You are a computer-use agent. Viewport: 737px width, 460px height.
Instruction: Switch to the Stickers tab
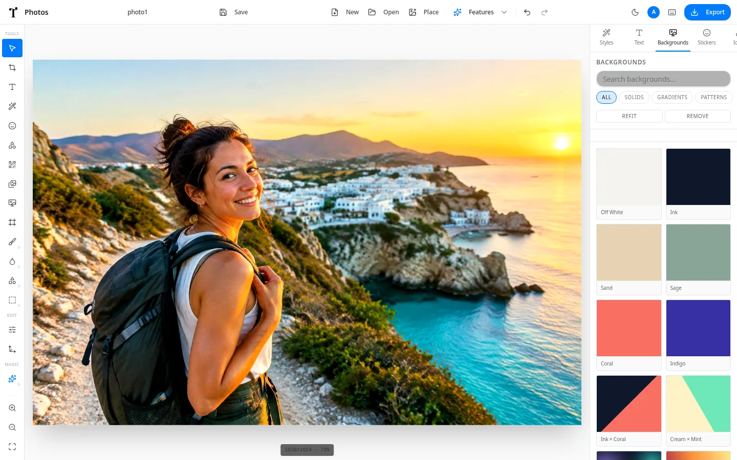click(707, 38)
